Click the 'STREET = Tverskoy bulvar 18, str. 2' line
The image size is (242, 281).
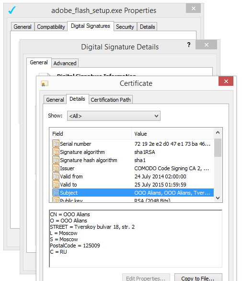click(92, 227)
